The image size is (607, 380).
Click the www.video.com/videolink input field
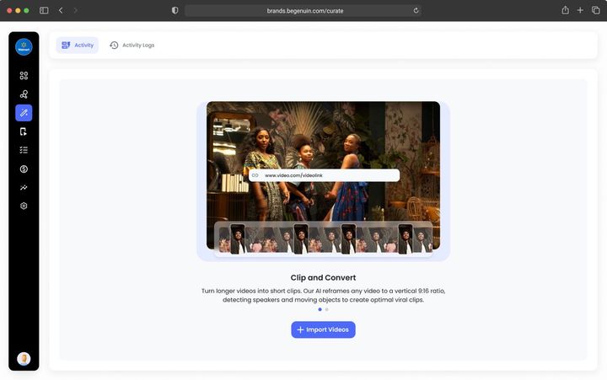point(324,175)
